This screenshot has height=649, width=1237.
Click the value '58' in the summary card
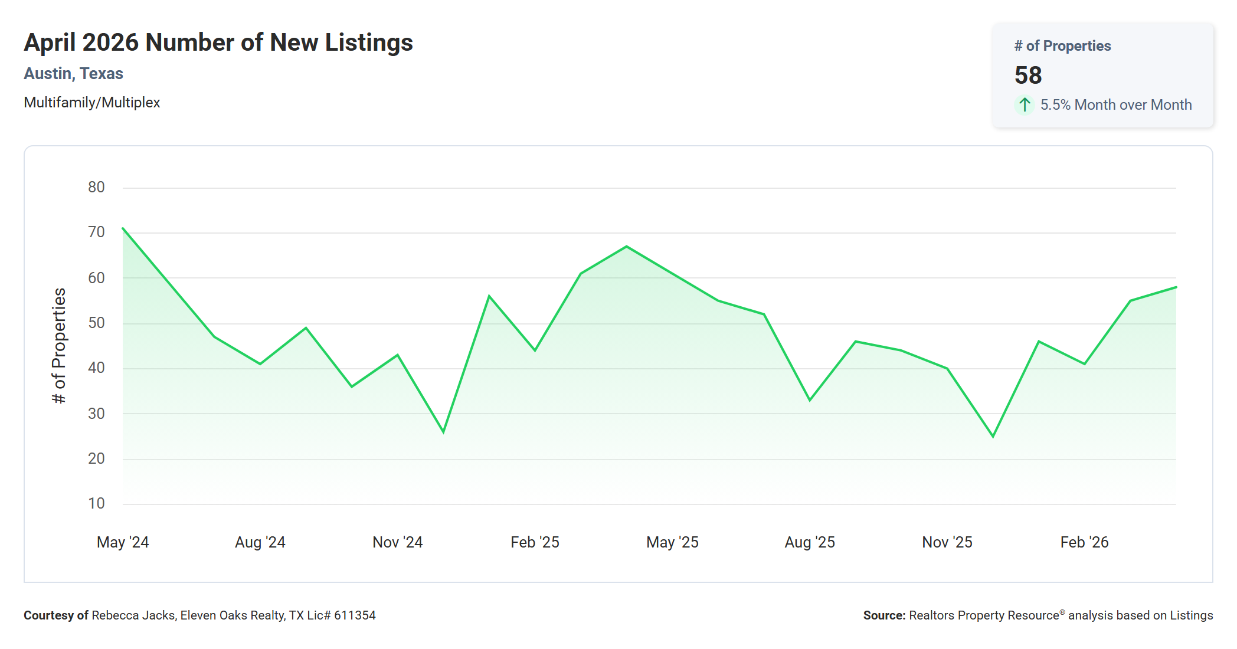click(x=1028, y=75)
